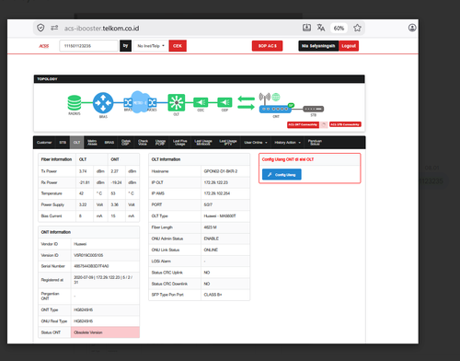Click the STB set-top box icon
The width and height of the screenshot is (460, 361).
click(x=313, y=109)
